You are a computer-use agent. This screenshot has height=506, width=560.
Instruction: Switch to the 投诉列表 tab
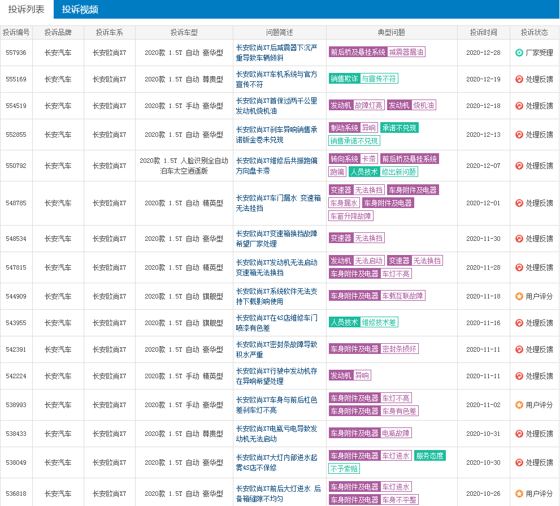tap(27, 9)
